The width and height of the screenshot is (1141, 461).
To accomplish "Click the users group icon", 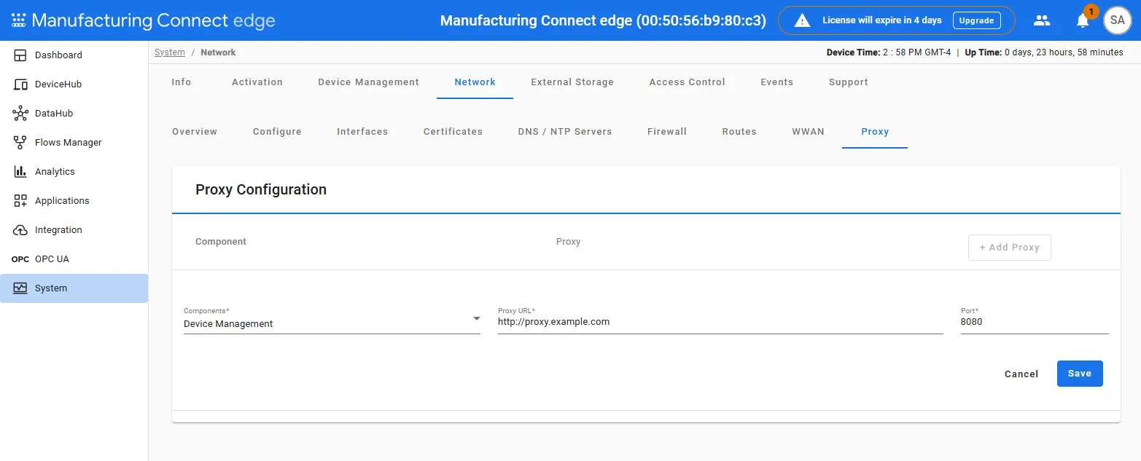I will click(1042, 20).
